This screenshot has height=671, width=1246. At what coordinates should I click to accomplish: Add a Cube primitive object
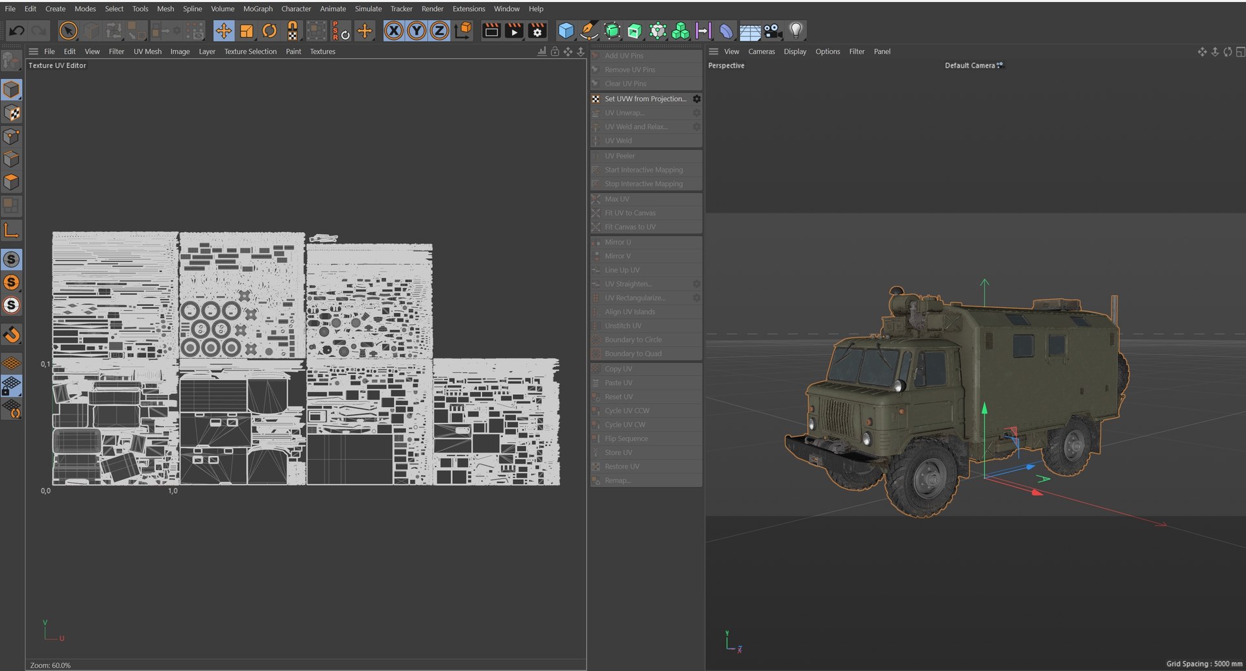pyautogui.click(x=566, y=30)
